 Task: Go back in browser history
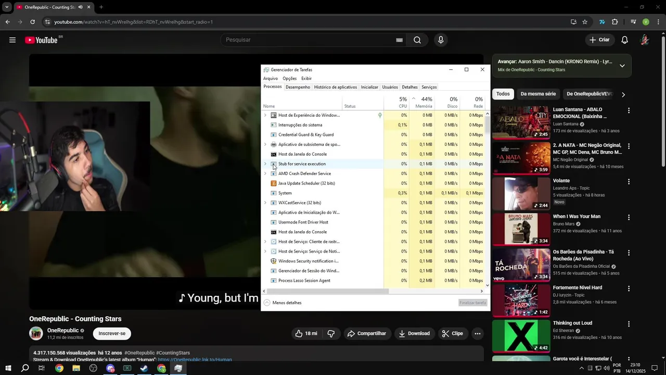[7, 22]
